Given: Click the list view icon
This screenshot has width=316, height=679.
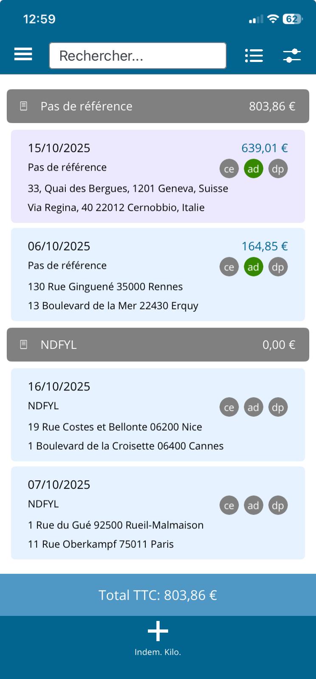Looking at the screenshot, I should 254,55.
